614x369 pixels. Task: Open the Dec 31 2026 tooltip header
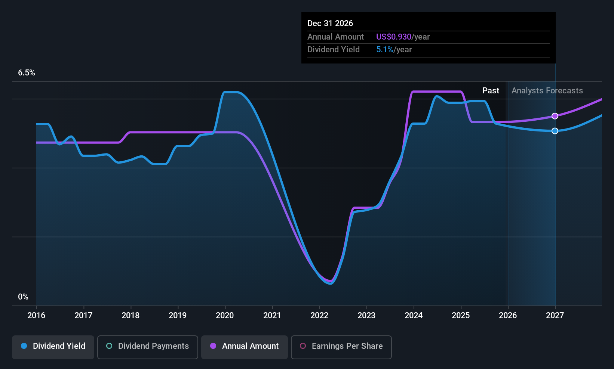click(330, 23)
